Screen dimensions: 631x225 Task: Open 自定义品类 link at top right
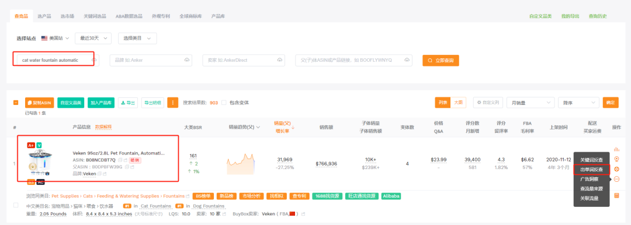pos(540,16)
